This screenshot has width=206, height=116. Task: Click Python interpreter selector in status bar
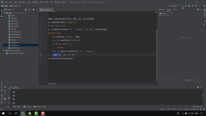(x=194, y=110)
